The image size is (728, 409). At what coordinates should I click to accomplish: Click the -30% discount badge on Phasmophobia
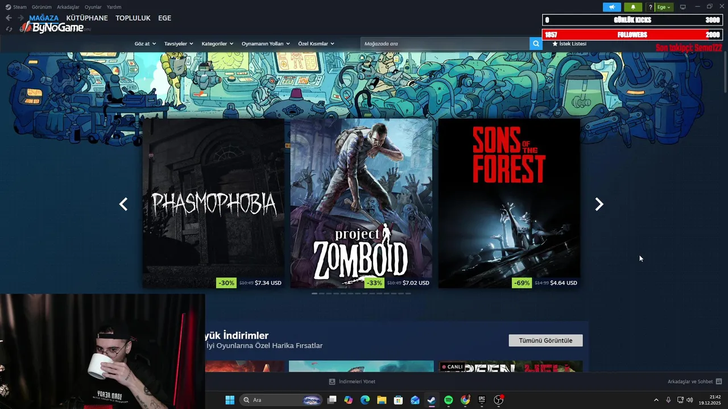(226, 283)
